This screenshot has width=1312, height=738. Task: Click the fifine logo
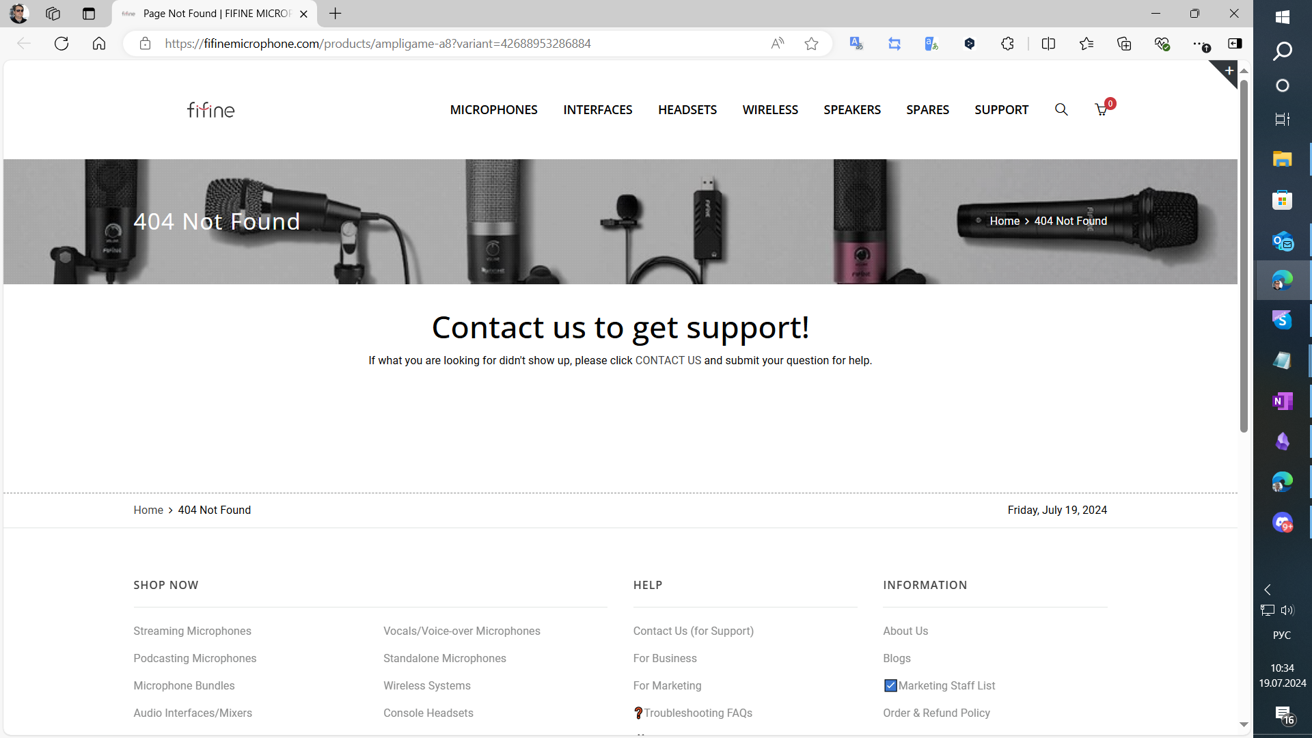click(x=210, y=109)
